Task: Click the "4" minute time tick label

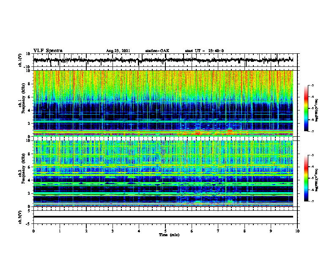Action: click(139, 231)
